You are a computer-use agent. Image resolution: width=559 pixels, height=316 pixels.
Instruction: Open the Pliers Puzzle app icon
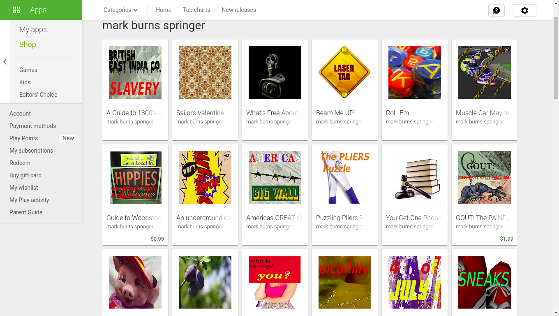344,177
